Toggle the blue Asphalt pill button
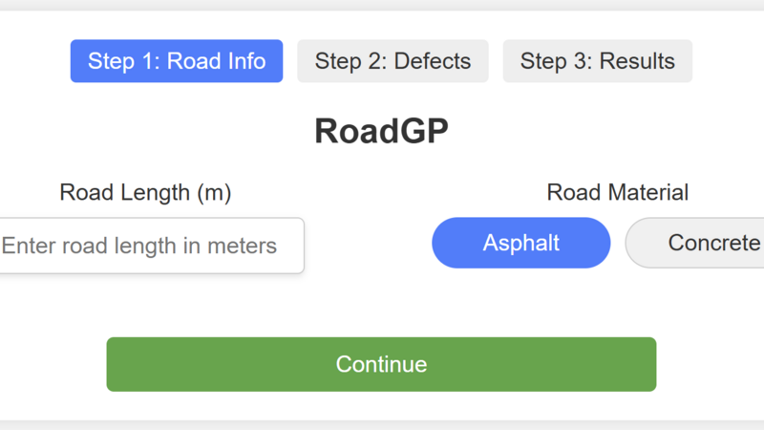Image resolution: width=764 pixels, height=430 pixels. pos(520,243)
